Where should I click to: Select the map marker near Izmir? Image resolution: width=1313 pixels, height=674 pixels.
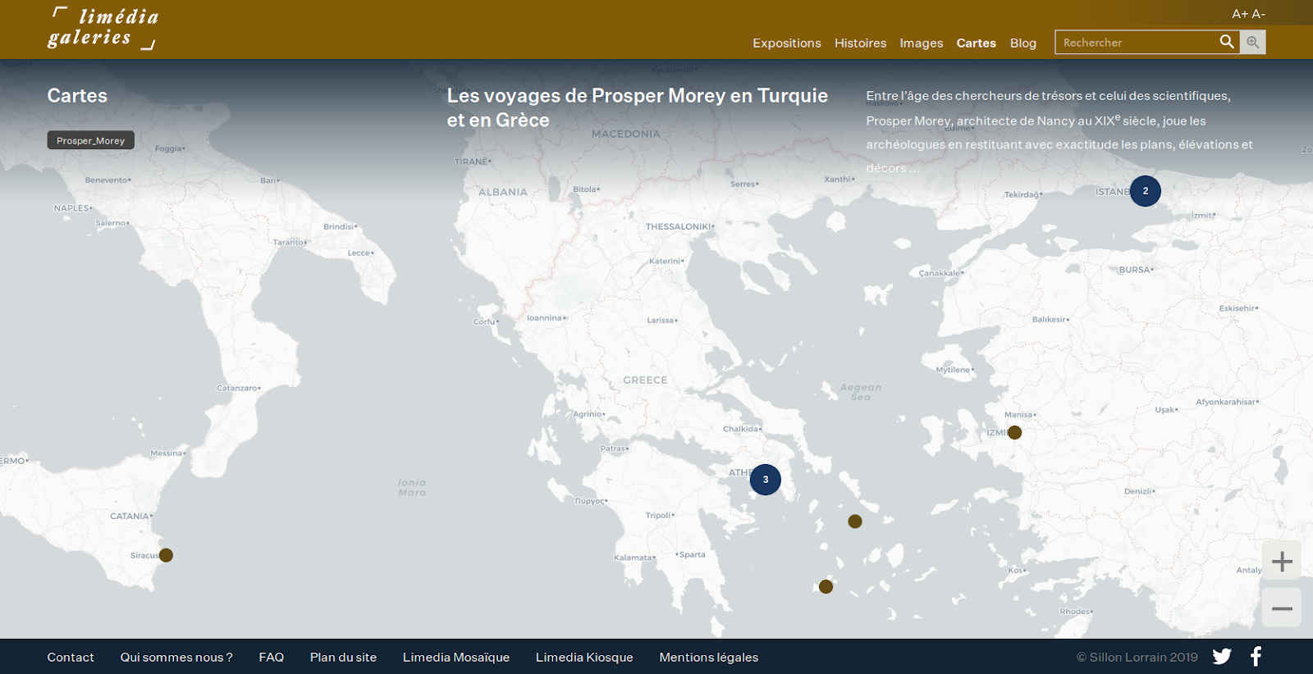[x=1014, y=432]
